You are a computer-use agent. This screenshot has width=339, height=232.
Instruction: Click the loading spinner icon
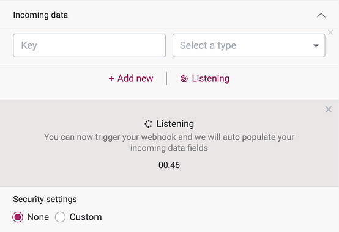pos(148,124)
